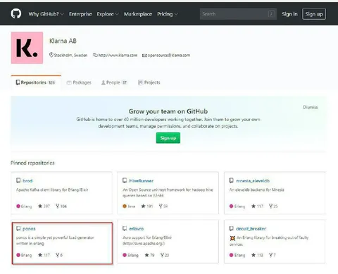The width and height of the screenshot is (338, 274).
Task: Open the ponos repository link
Action: (29, 228)
